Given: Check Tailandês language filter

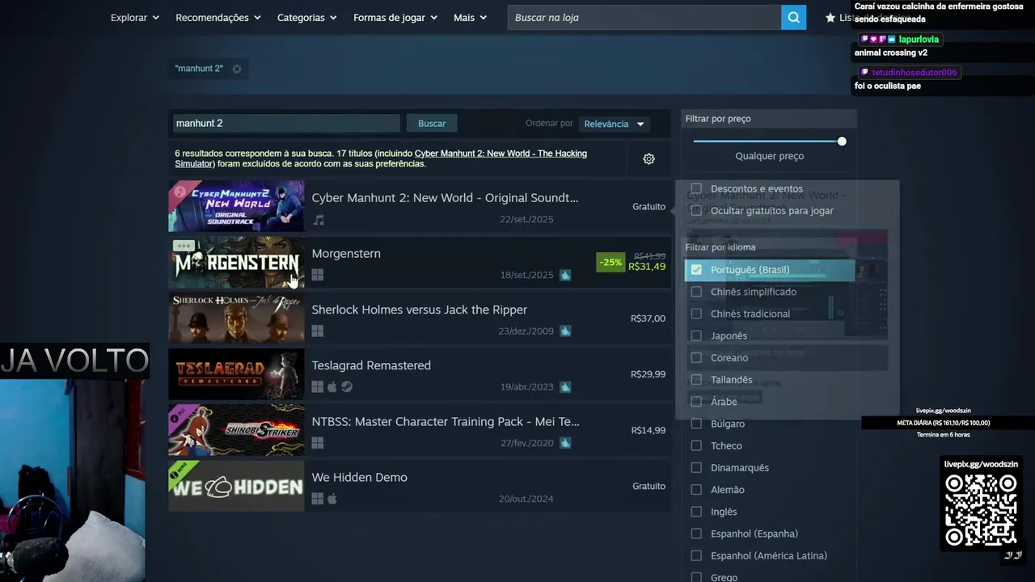Looking at the screenshot, I should (x=696, y=379).
